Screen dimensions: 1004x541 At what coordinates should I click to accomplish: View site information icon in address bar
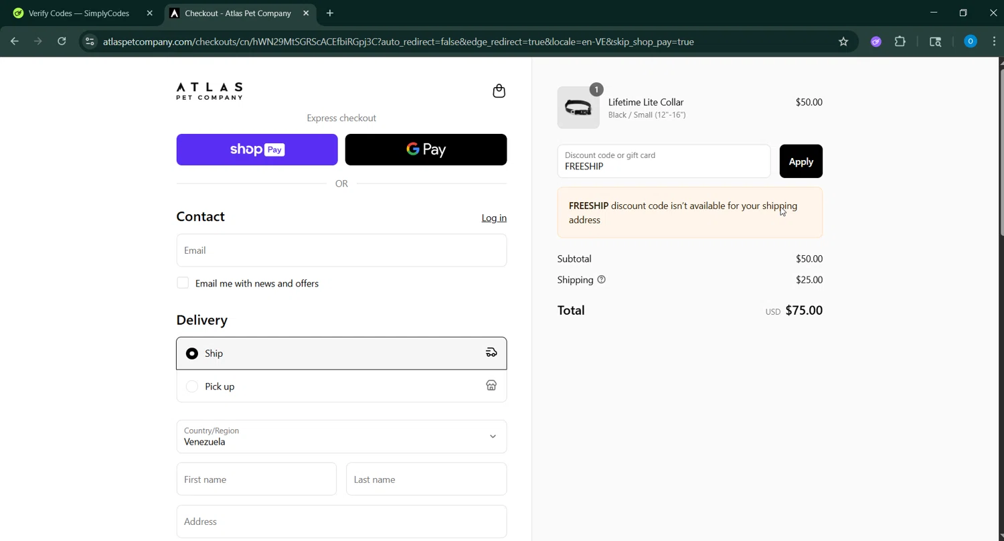point(90,42)
